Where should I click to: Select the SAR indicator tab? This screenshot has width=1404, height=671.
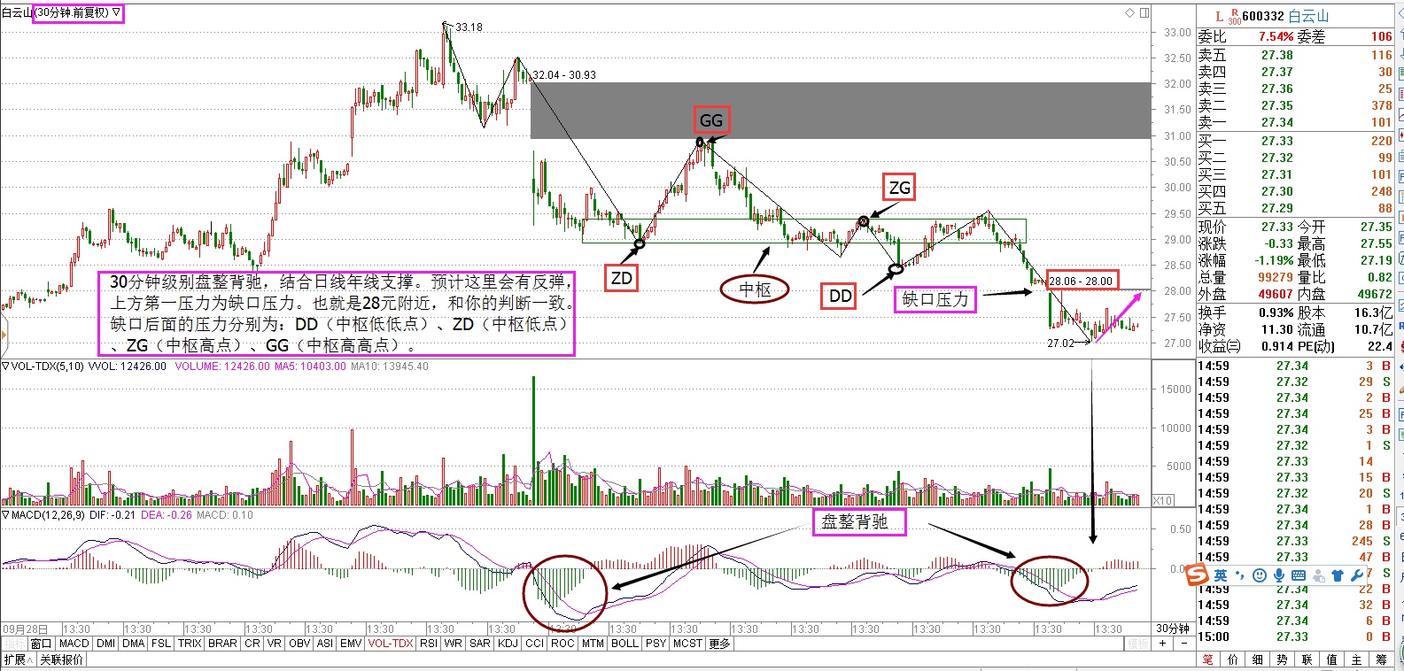pos(480,644)
